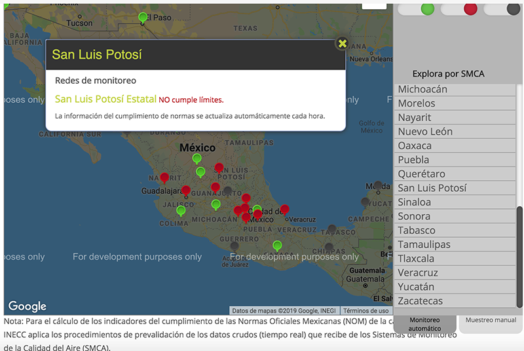Click the red marker near Veracruz city
This screenshot has height=351, width=524.
284,210
